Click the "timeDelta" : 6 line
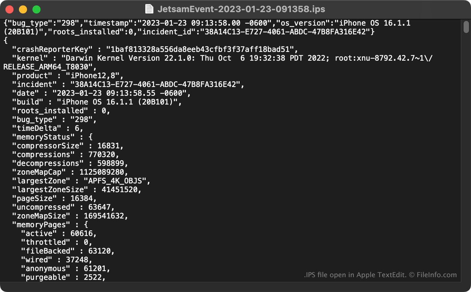This screenshot has width=471, height=292. coord(48,128)
